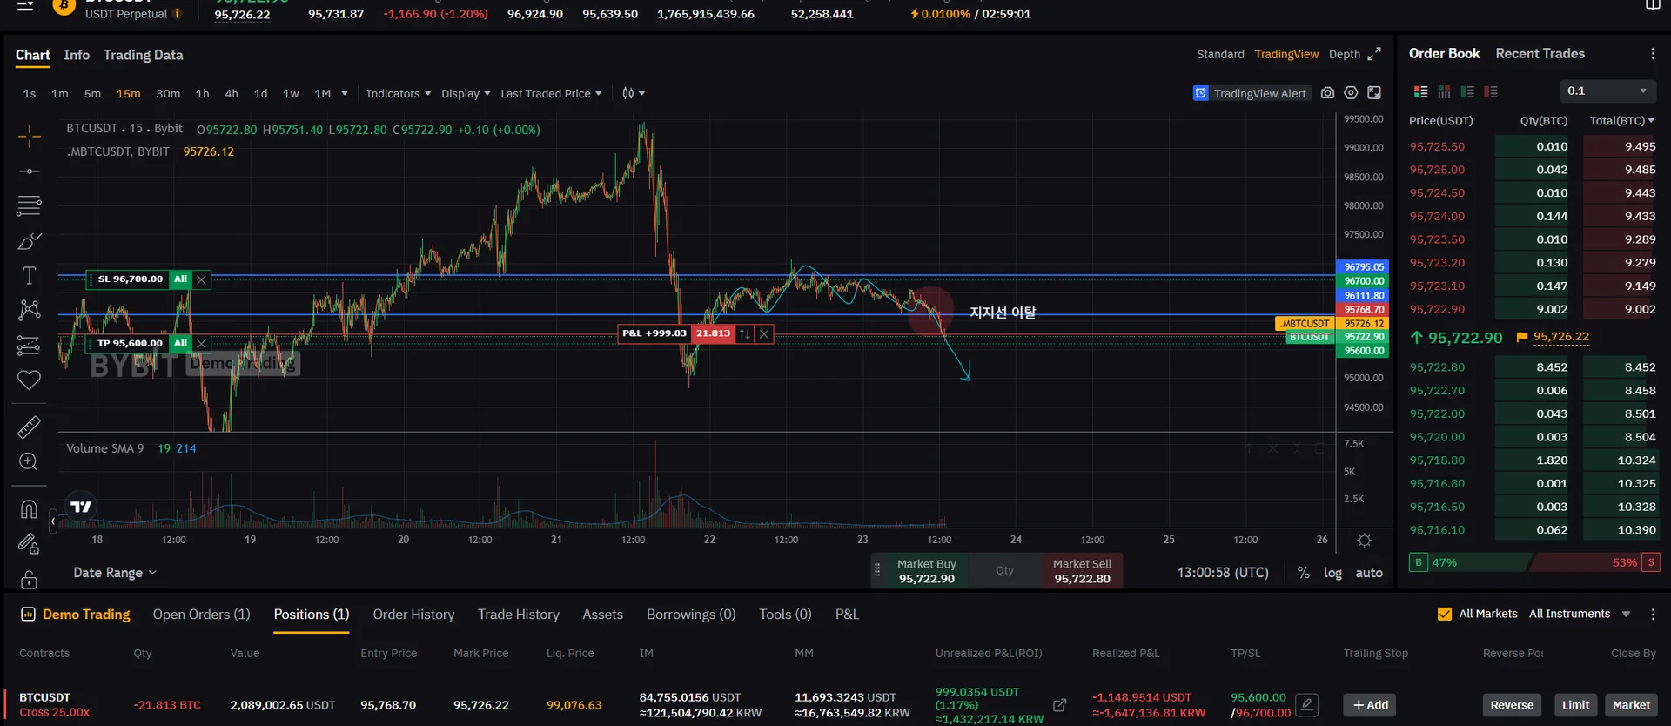Open the Date Range dropdown
This screenshot has height=726, width=1671.
pyautogui.click(x=115, y=573)
